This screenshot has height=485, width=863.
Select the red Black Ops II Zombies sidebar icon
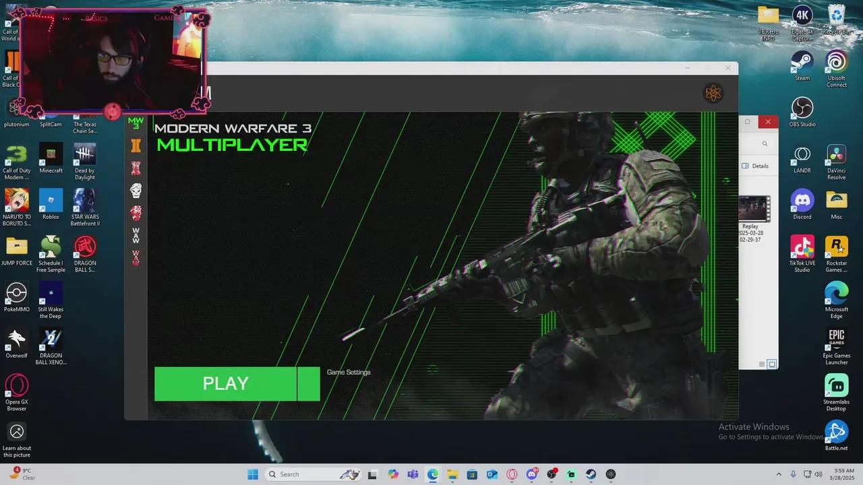tap(136, 168)
